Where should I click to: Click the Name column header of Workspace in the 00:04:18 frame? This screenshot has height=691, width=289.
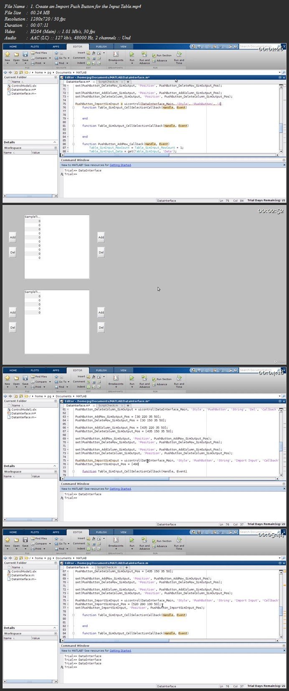click(18, 476)
